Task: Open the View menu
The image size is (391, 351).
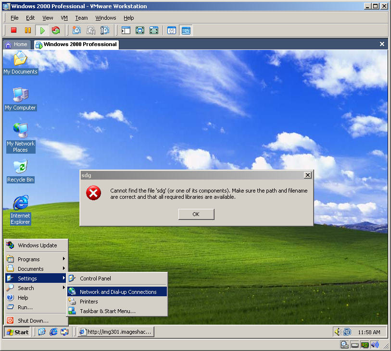Action: tap(48, 18)
